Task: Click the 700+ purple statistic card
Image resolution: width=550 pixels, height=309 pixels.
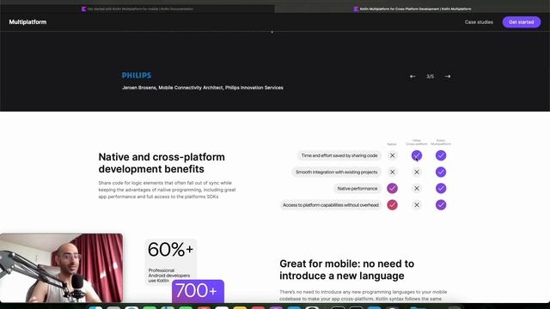Action: [x=198, y=291]
